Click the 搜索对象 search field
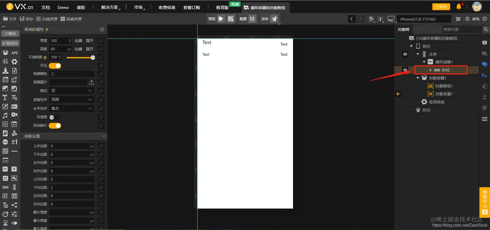This screenshot has width=490, height=230. click(x=462, y=29)
